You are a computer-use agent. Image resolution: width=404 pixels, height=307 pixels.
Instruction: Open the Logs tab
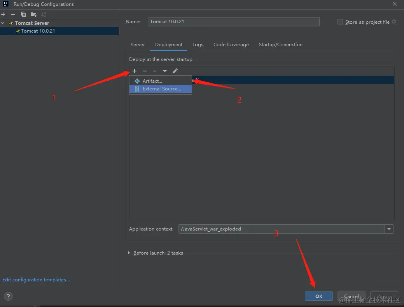pos(198,45)
